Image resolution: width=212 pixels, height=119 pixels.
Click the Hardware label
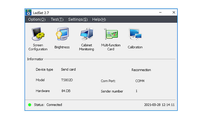(43, 91)
